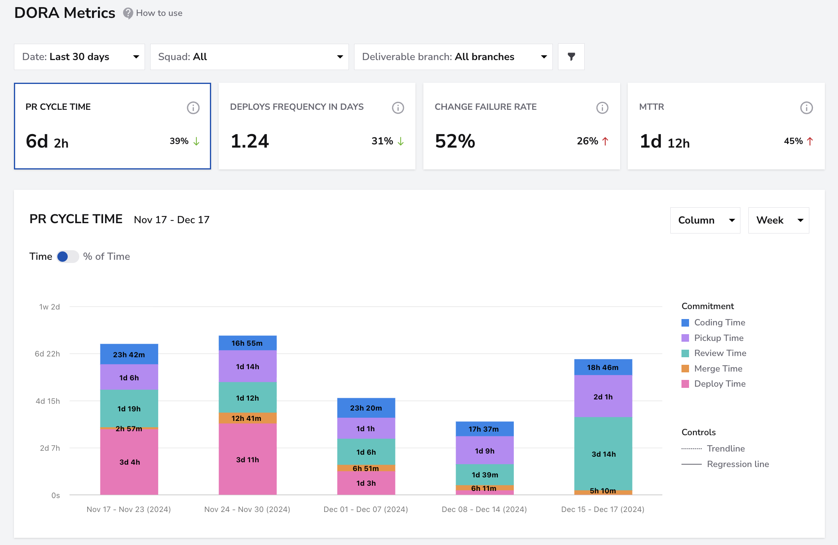
Task: Toggle Coding Time series in the legend
Action: click(713, 323)
